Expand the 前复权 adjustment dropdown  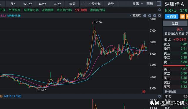[x=135, y=15]
